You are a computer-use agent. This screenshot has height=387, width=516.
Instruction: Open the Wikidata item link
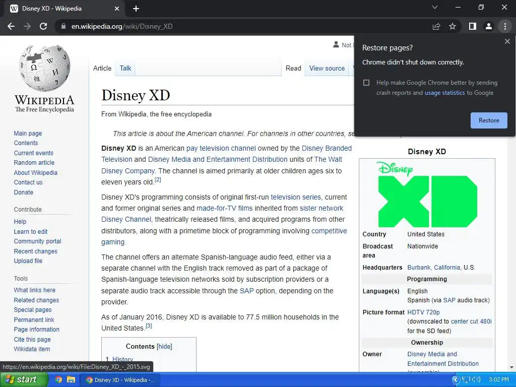tap(32, 349)
